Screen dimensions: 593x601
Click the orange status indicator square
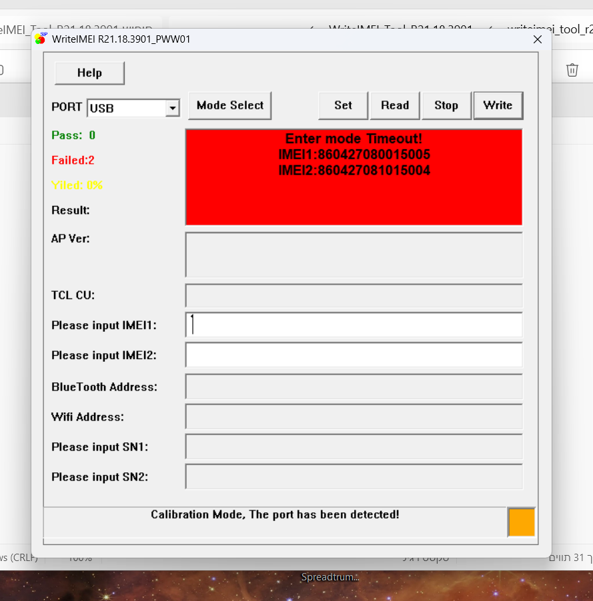pos(521,522)
